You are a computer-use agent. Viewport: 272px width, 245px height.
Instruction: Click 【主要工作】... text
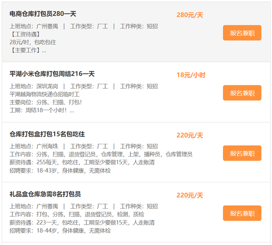click(x=28, y=50)
